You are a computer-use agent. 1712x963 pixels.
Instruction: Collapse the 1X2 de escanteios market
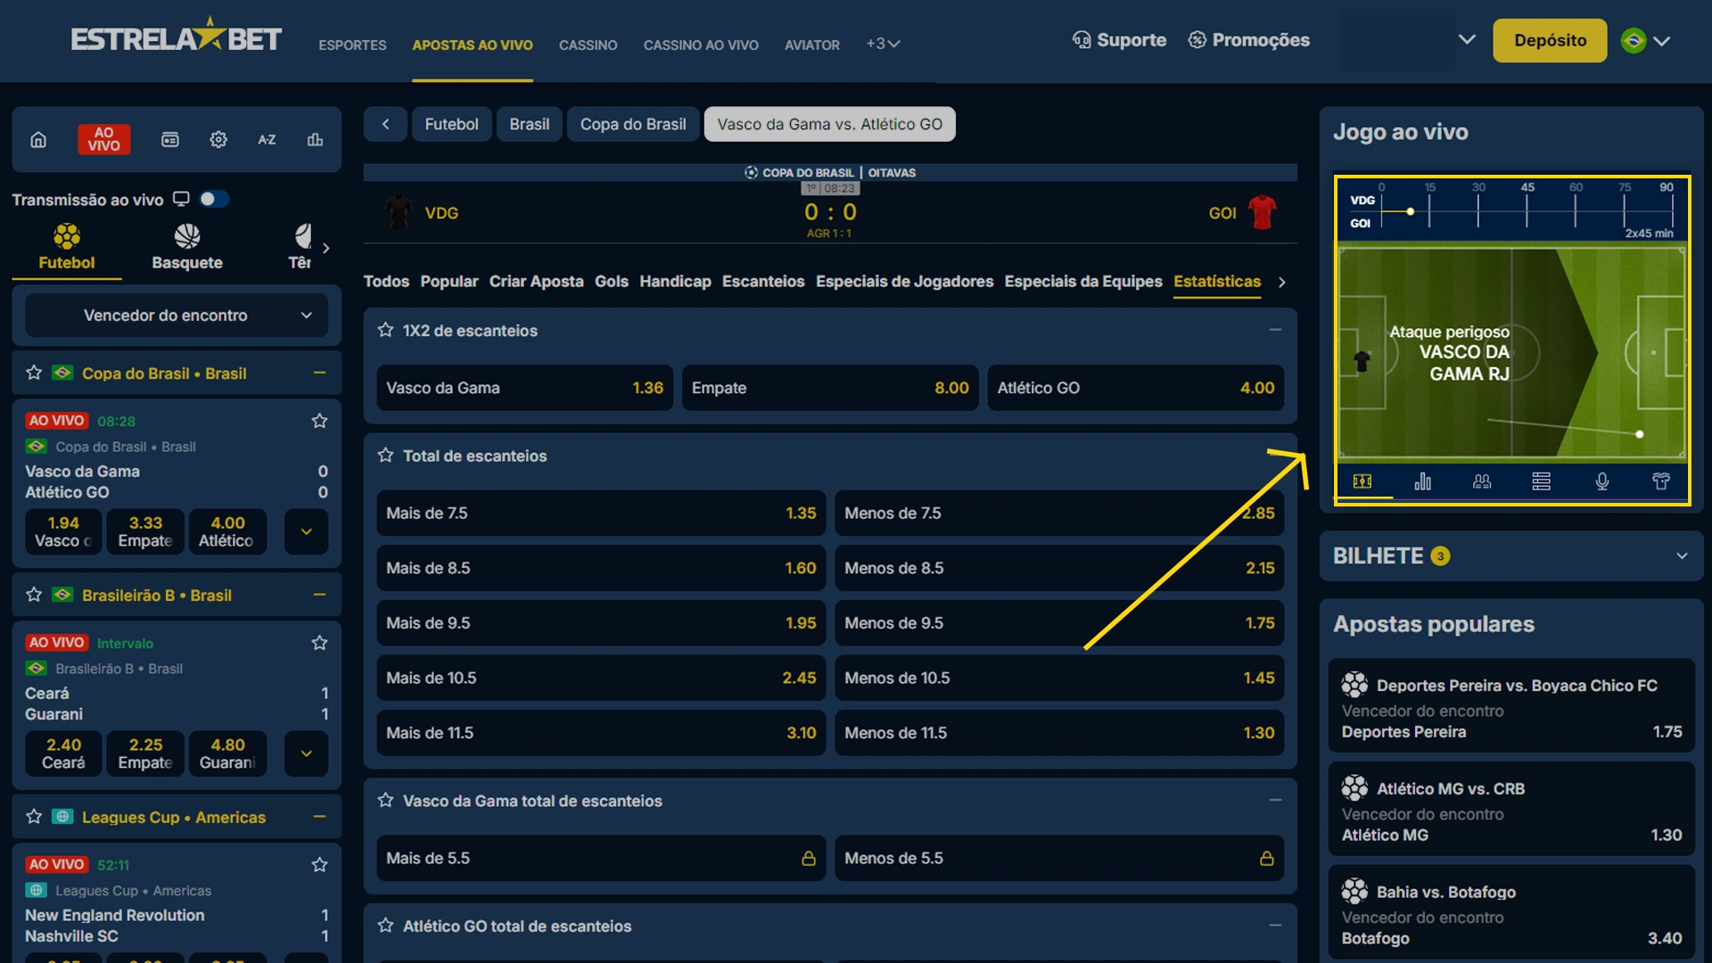(1275, 330)
